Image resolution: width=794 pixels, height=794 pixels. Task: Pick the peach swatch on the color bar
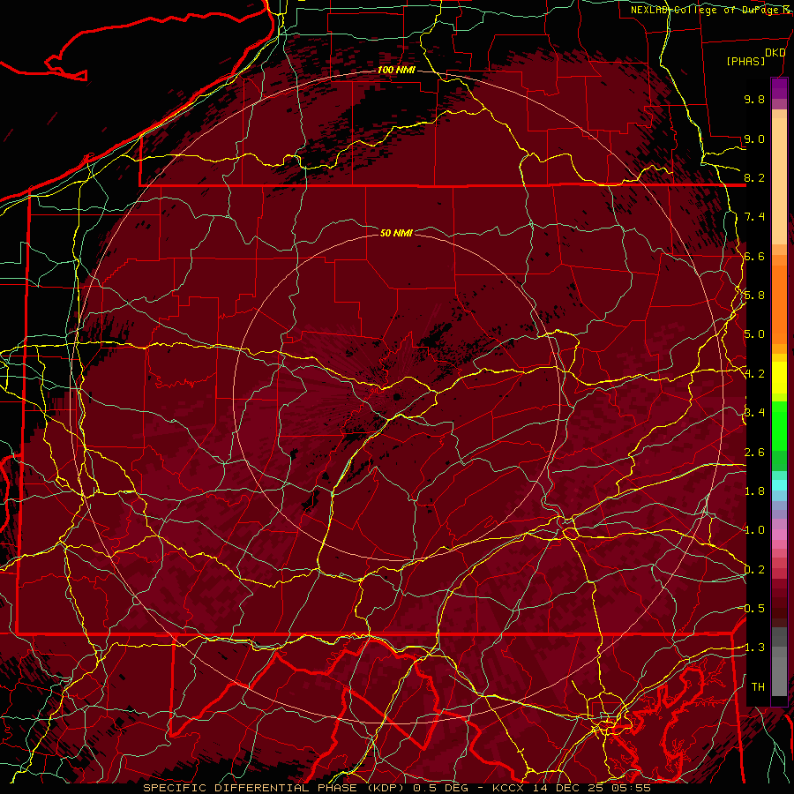779,183
